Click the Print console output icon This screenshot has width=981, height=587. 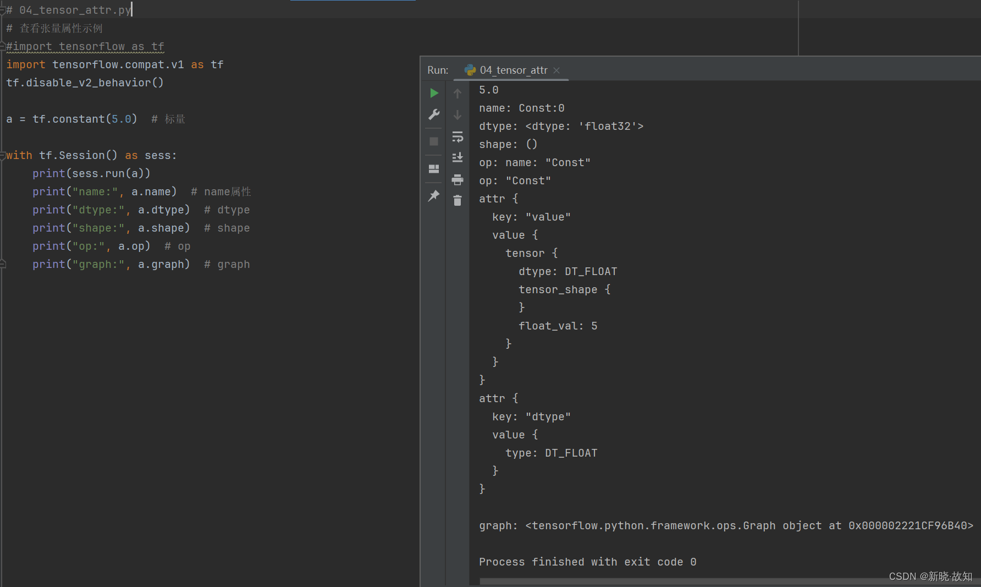[x=457, y=179]
